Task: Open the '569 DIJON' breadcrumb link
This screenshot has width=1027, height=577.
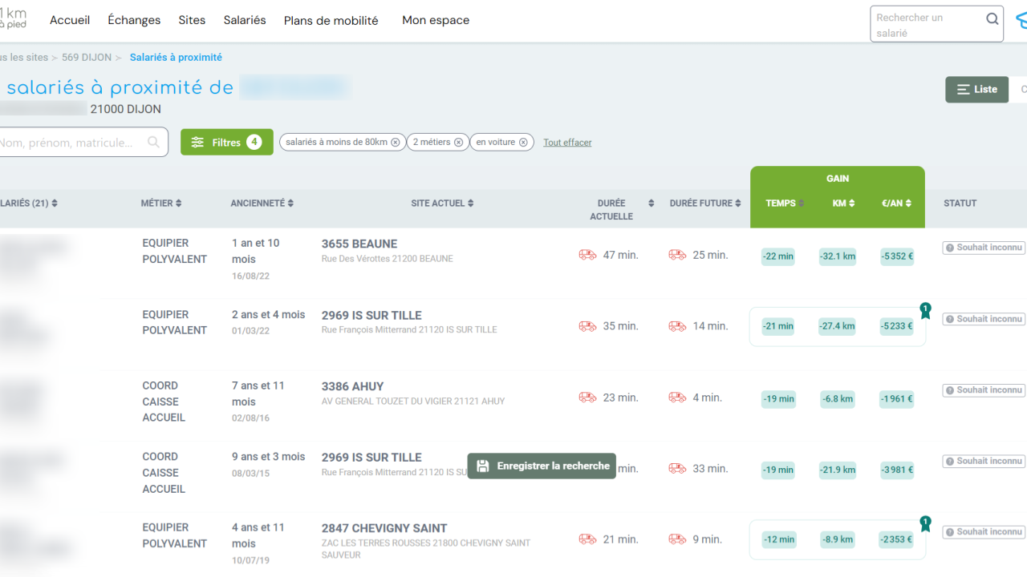Action: pyautogui.click(x=87, y=58)
